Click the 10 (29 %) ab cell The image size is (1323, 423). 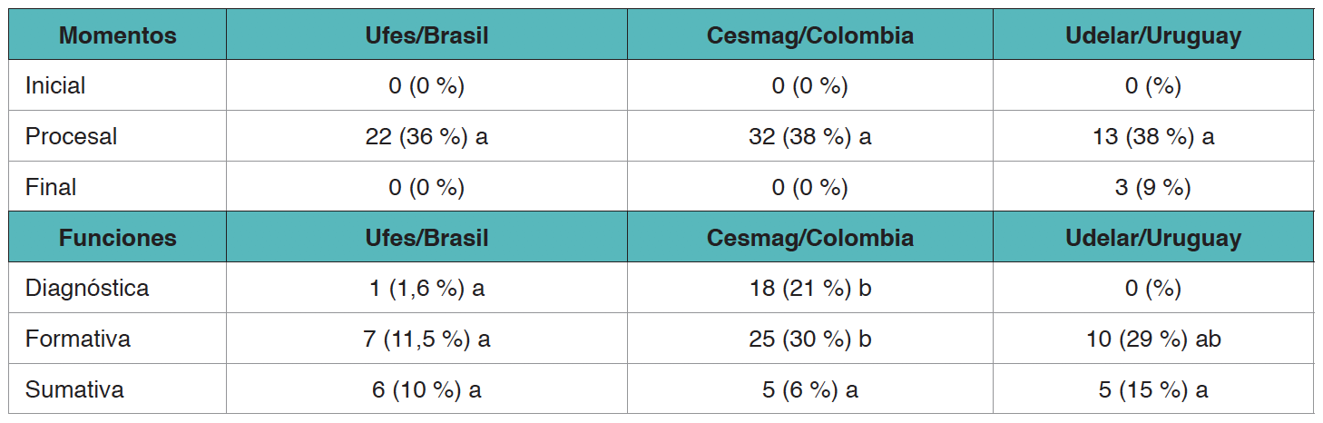click(1152, 339)
